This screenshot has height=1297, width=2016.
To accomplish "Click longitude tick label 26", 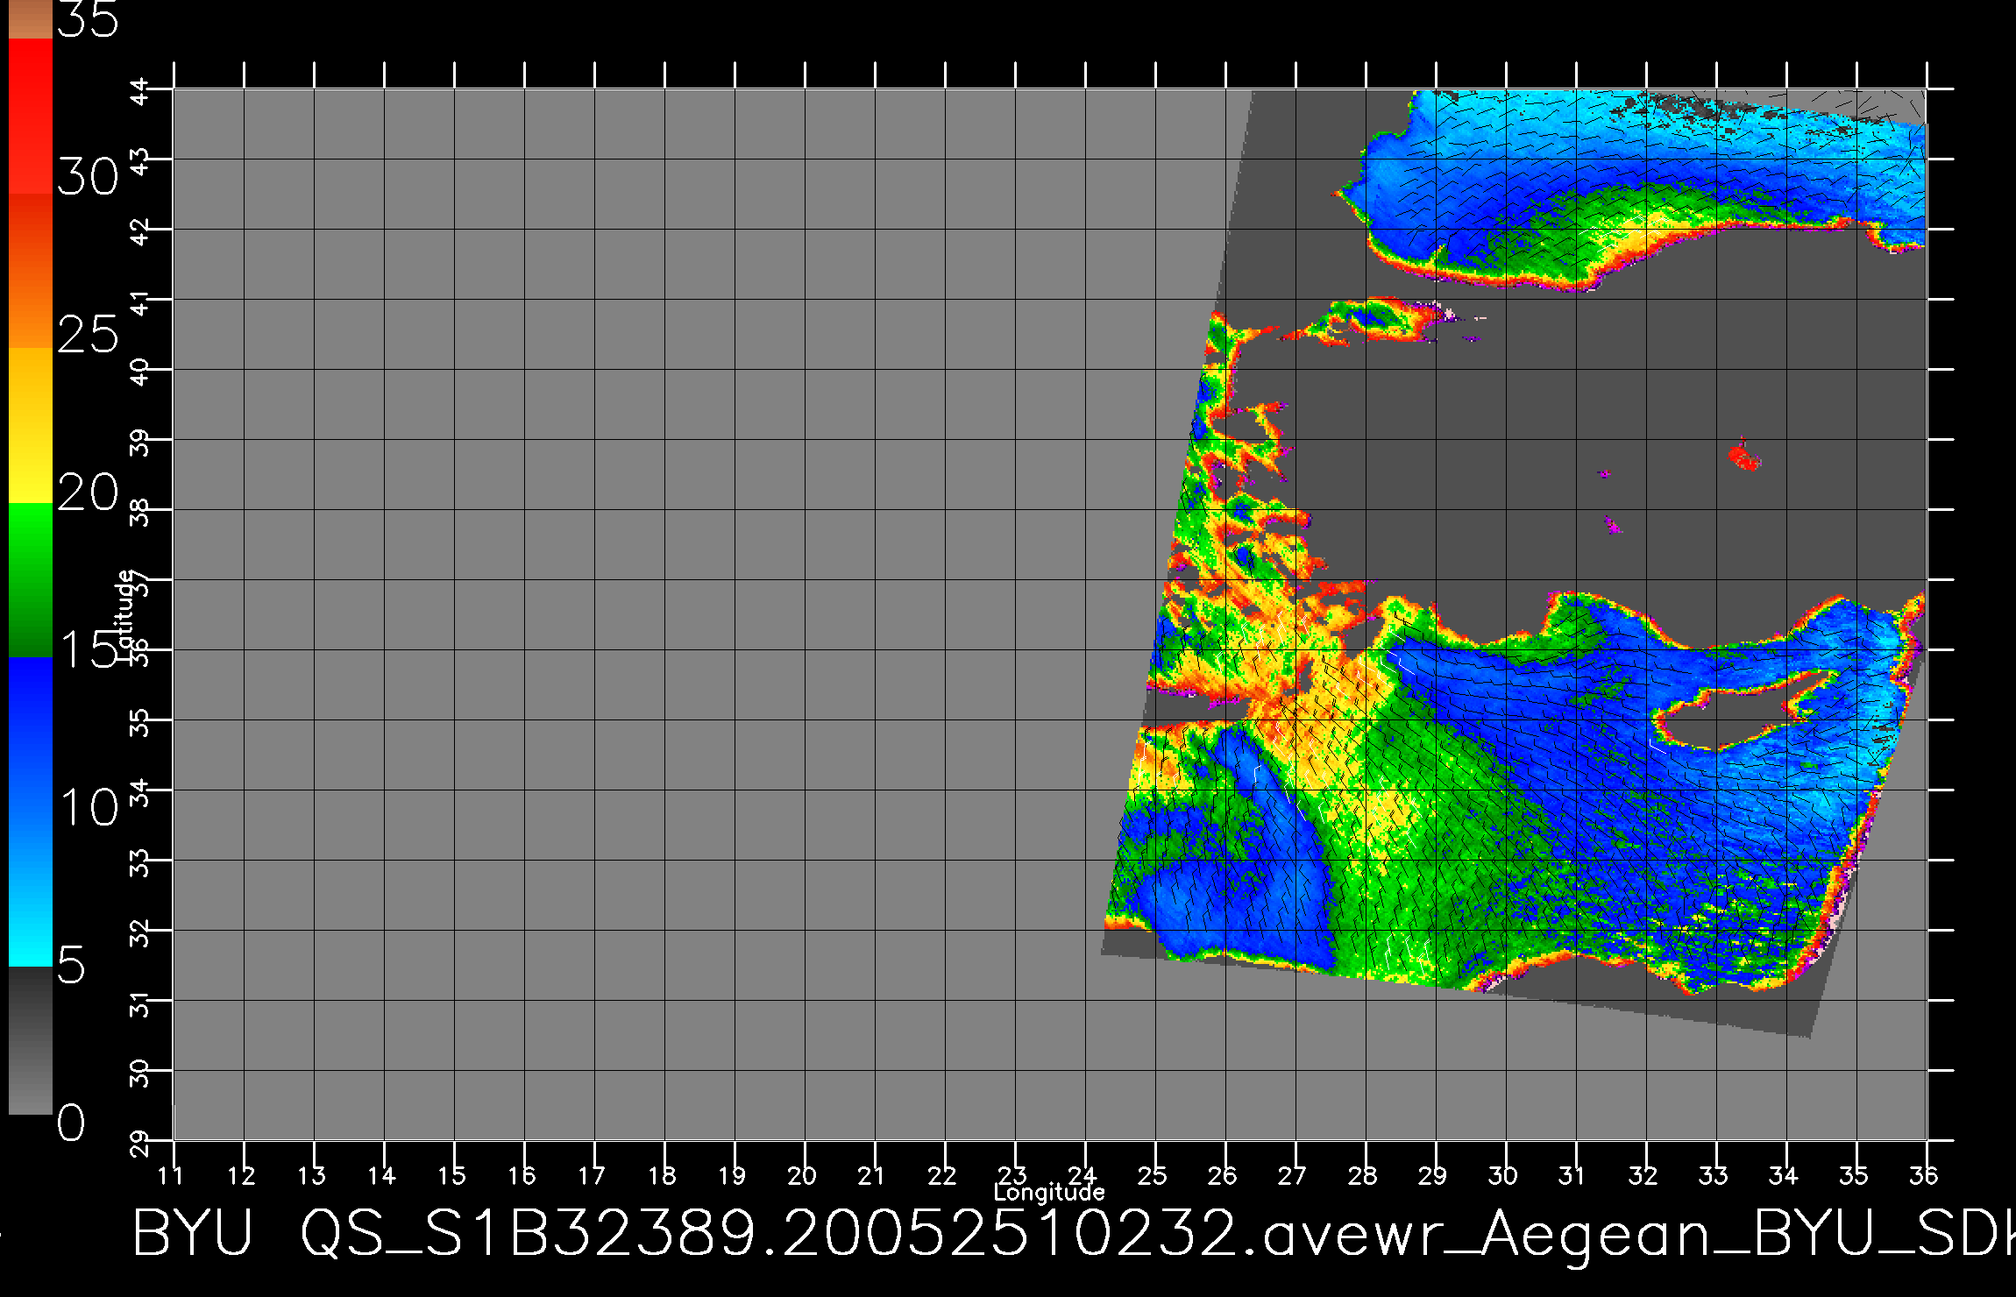I will coord(1223,1176).
